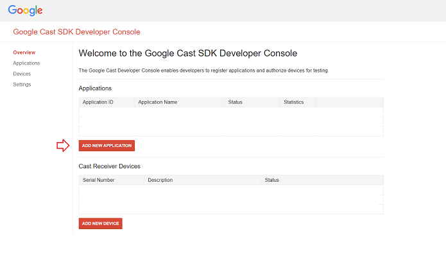The image size is (446, 256).
Task: Click the empty first row of Applications table
Action: [231, 112]
